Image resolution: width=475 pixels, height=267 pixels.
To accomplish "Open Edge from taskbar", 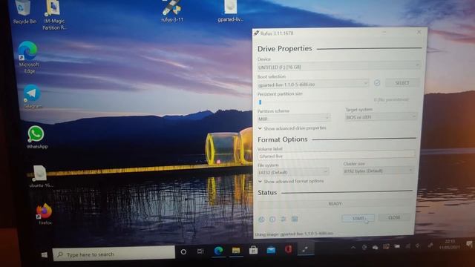I will 218,251.
